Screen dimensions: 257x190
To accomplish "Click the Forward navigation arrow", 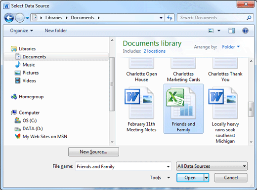I will point(20,18).
